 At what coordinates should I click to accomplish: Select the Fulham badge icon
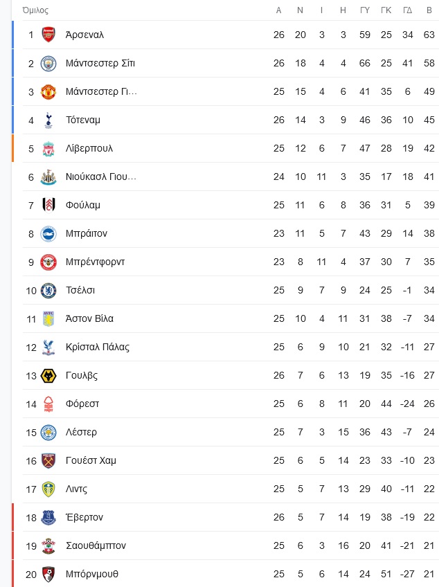pyautogui.click(x=48, y=205)
